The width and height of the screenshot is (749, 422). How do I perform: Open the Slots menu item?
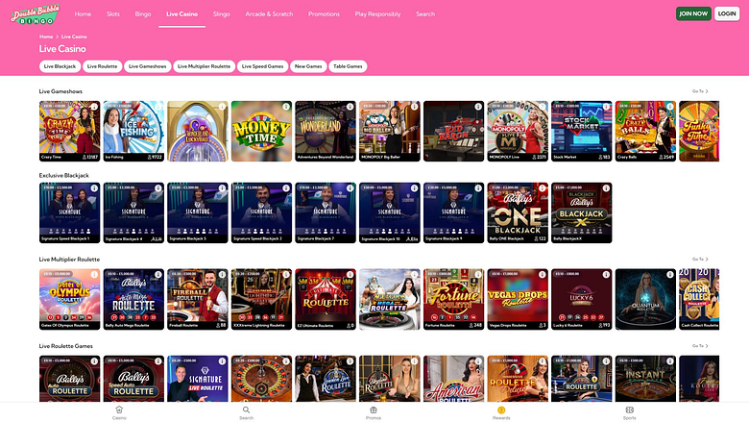pyautogui.click(x=113, y=13)
